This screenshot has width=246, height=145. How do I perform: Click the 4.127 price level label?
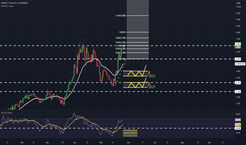click(238, 83)
